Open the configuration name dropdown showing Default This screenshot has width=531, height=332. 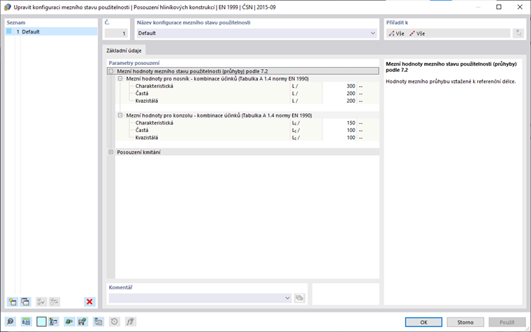tap(373, 34)
